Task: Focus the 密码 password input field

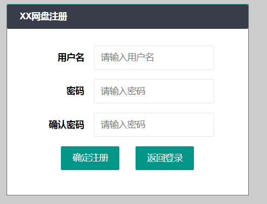Action: [154, 91]
